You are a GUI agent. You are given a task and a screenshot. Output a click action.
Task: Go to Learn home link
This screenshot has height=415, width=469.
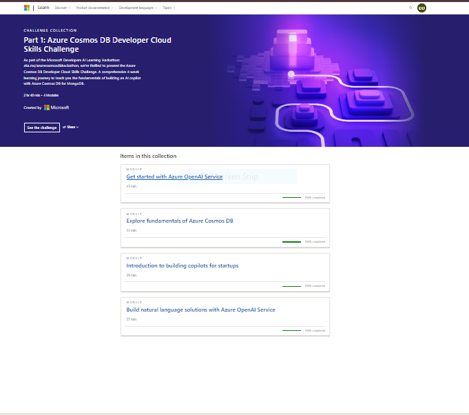pyautogui.click(x=43, y=8)
